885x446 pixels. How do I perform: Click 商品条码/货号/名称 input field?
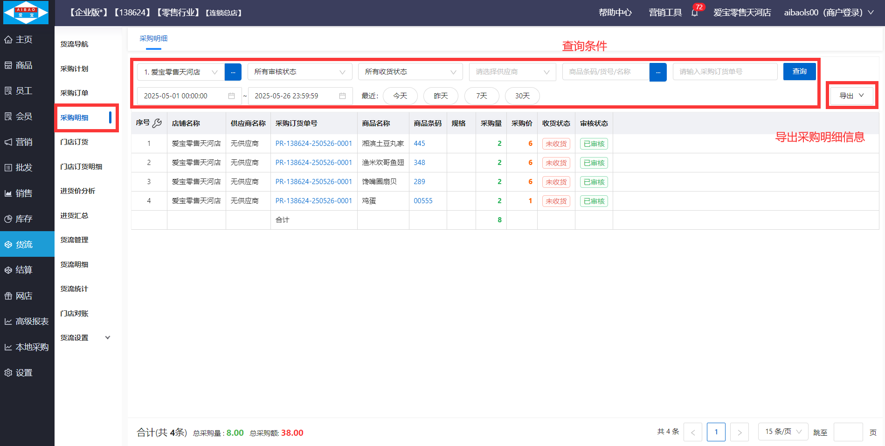click(606, 72)
